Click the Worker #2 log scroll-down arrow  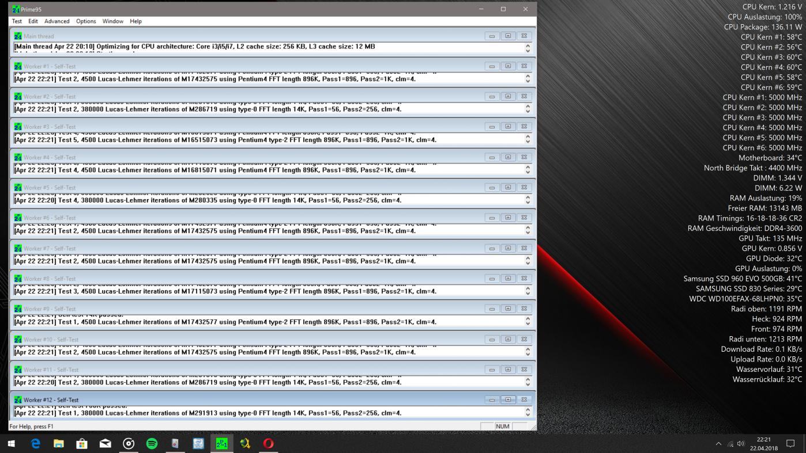tap(528, 111)
